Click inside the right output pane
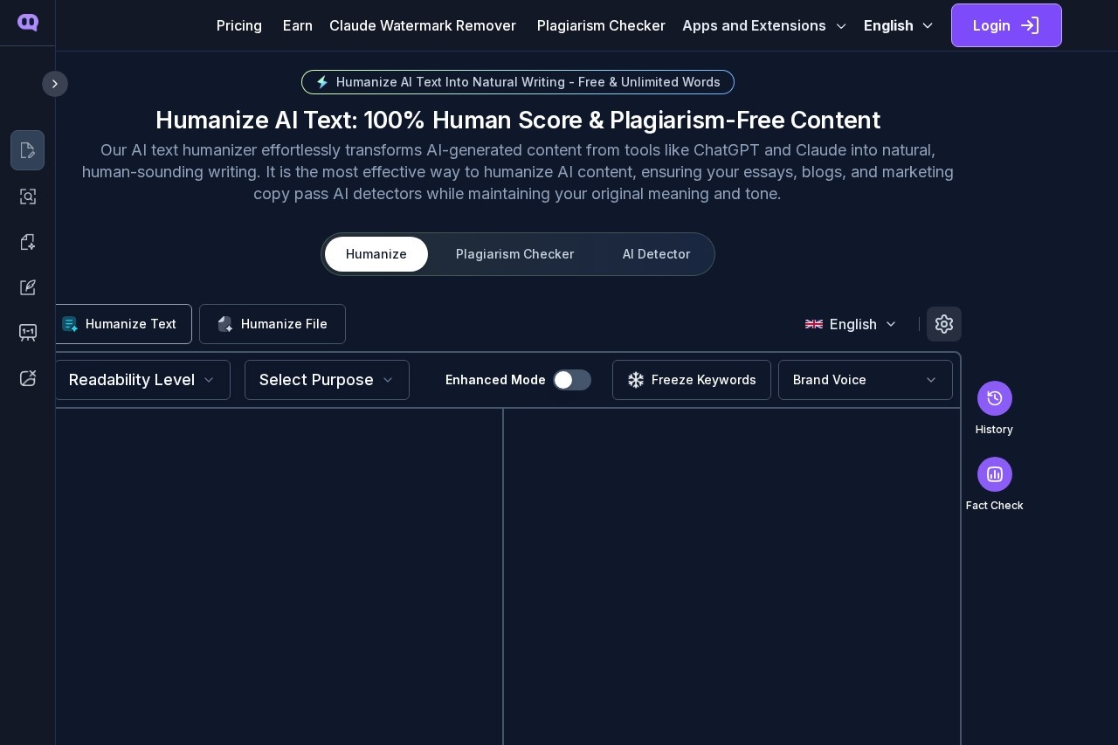Image resolution: width=1118 pixels, height=745 pixels. (x=732, y=576)
